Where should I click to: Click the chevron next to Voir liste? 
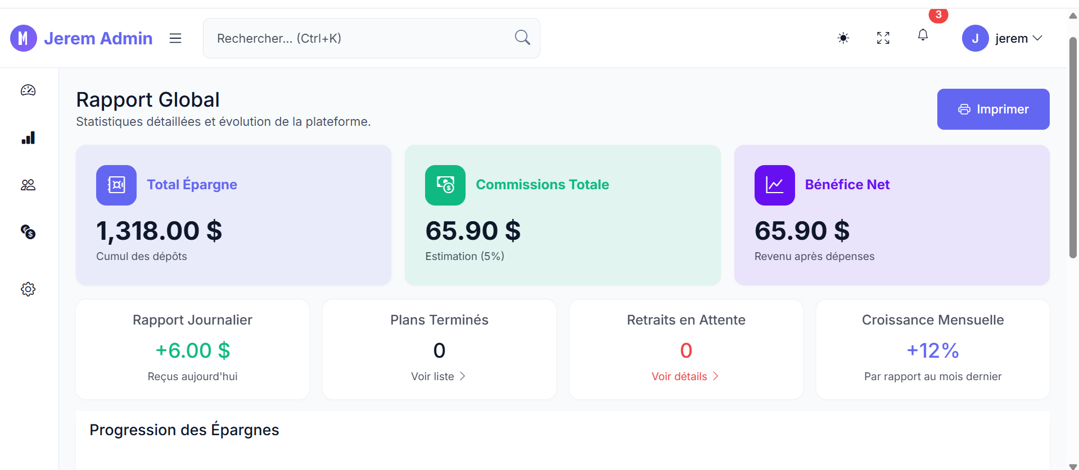coord(463,376)
